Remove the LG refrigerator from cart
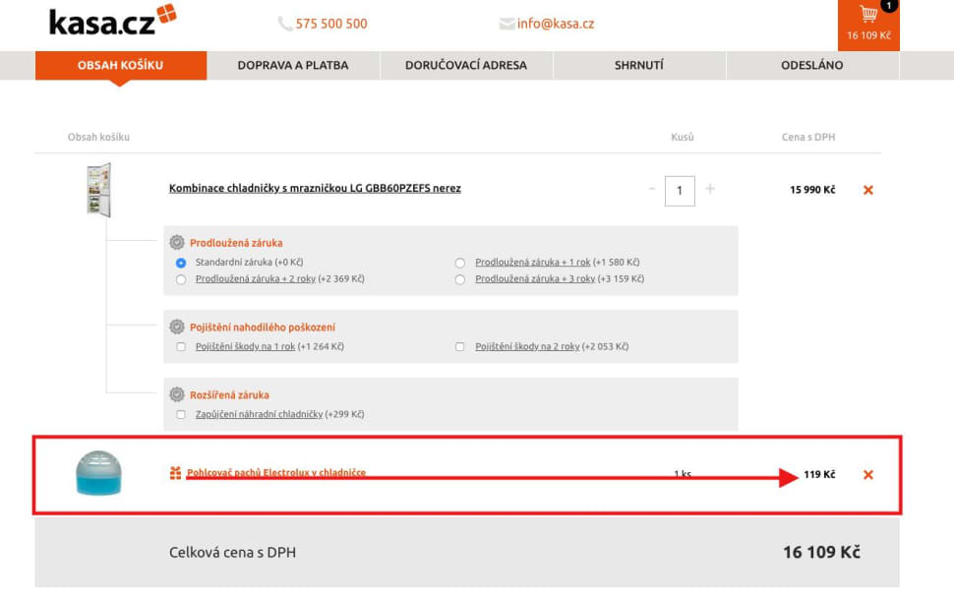 click(x=868, y=190)
